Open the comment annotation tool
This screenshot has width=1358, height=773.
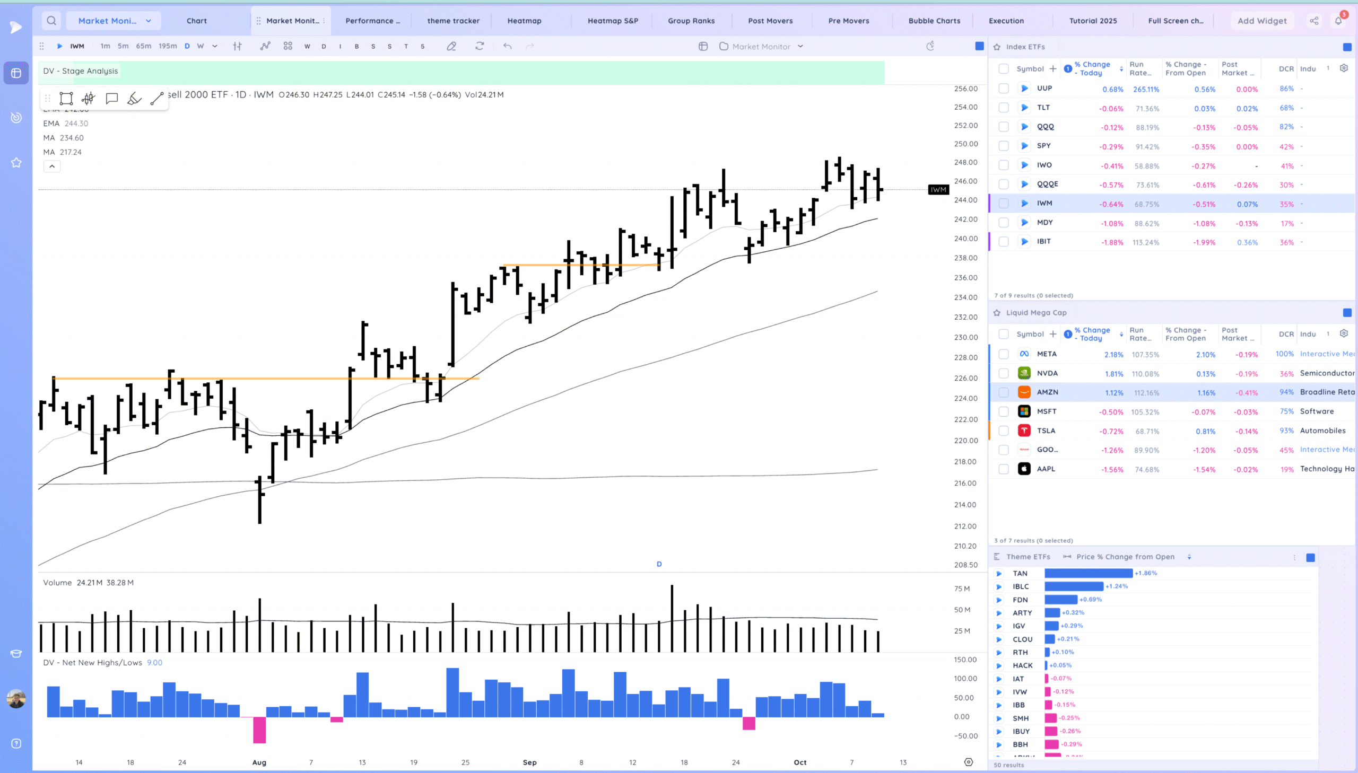111,98
